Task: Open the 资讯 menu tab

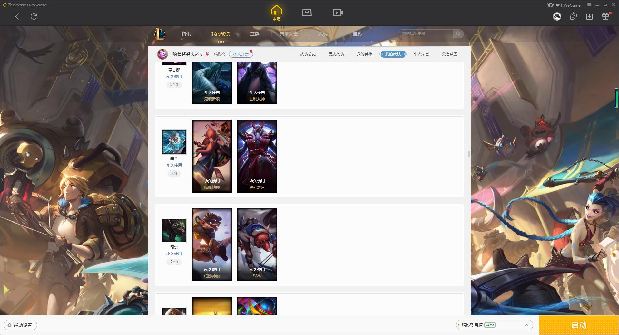Action: point(186,34)
